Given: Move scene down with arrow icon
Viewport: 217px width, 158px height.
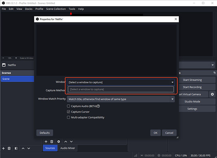Looking at the screenshot, I should pyautogui.click(x=29, y=148).
